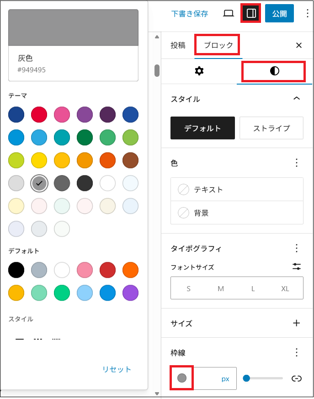Toggle the border sides link icon
This screenshot has width=314, height=399.
pos(298,378)
